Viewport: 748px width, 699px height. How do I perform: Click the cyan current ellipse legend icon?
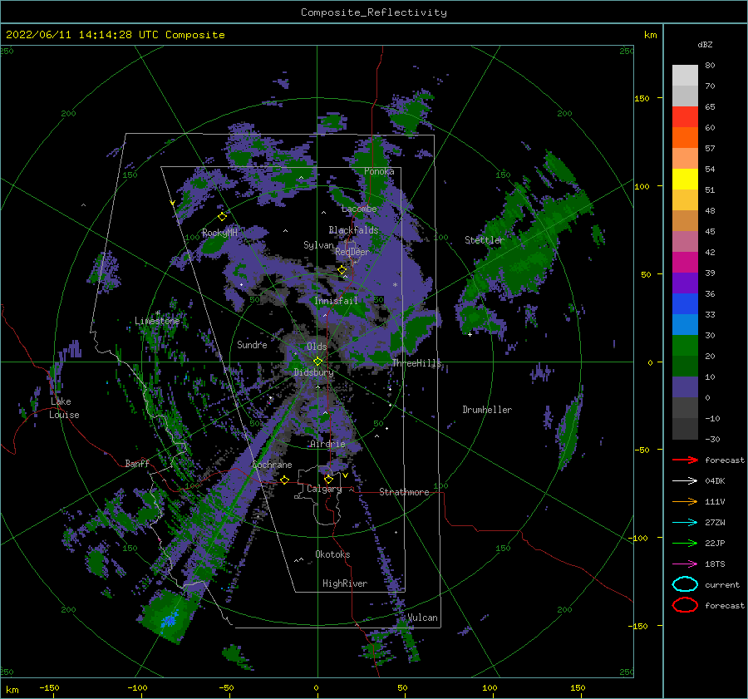(685, 584)
